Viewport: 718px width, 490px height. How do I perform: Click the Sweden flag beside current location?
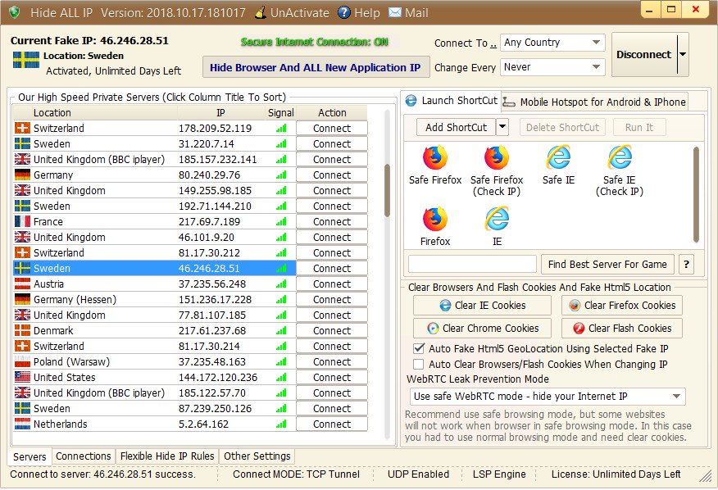[x=25, y=60]
